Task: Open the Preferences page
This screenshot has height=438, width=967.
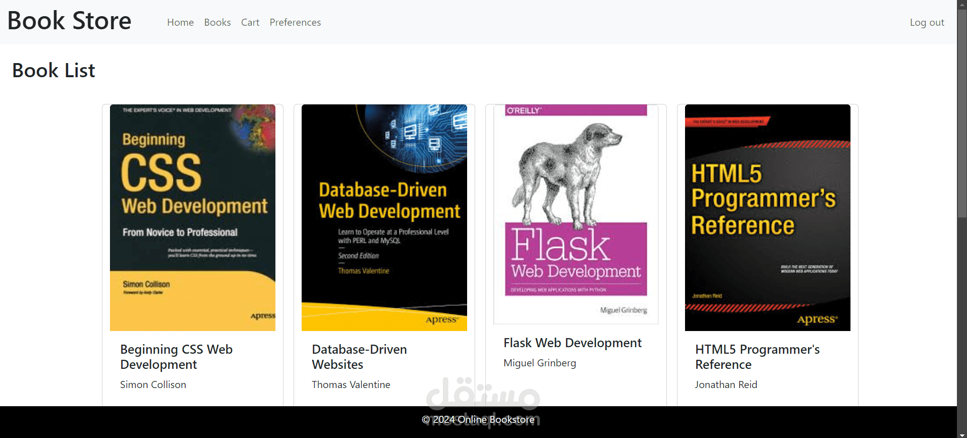Action: (295, 22)
